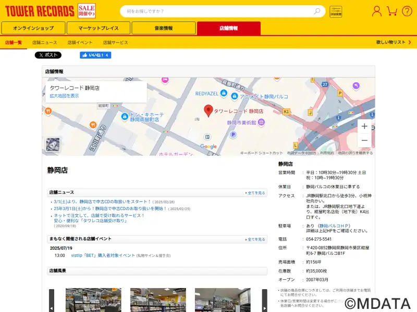Open the 音楽情報 tab
Viewport: 417px width, 312px height.
[x=164, y=28]
